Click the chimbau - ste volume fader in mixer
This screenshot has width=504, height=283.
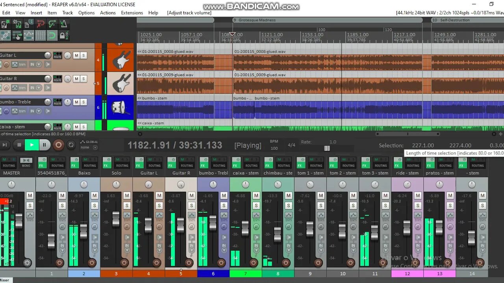coord(278,234)
